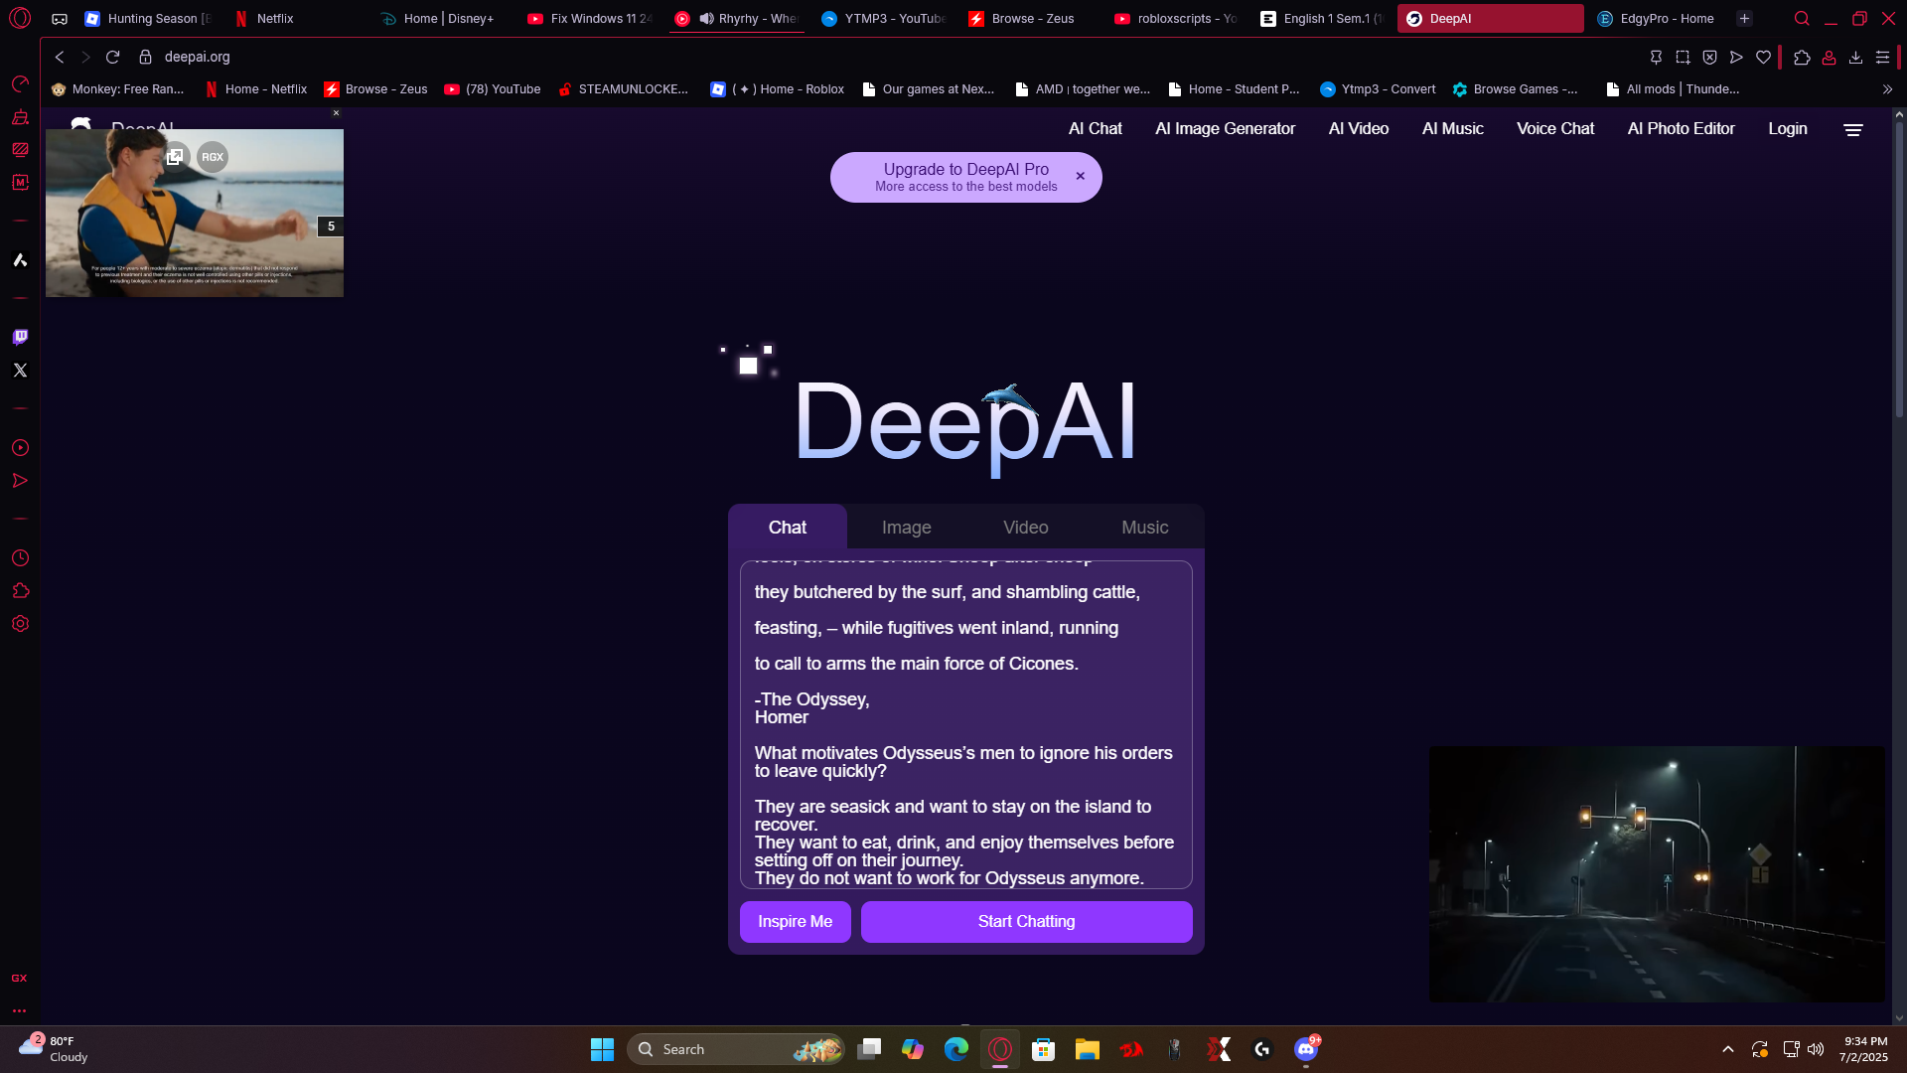Click the night street video thumbnail
The image size is (1907, 1073).
click(x=1657, y=874)
